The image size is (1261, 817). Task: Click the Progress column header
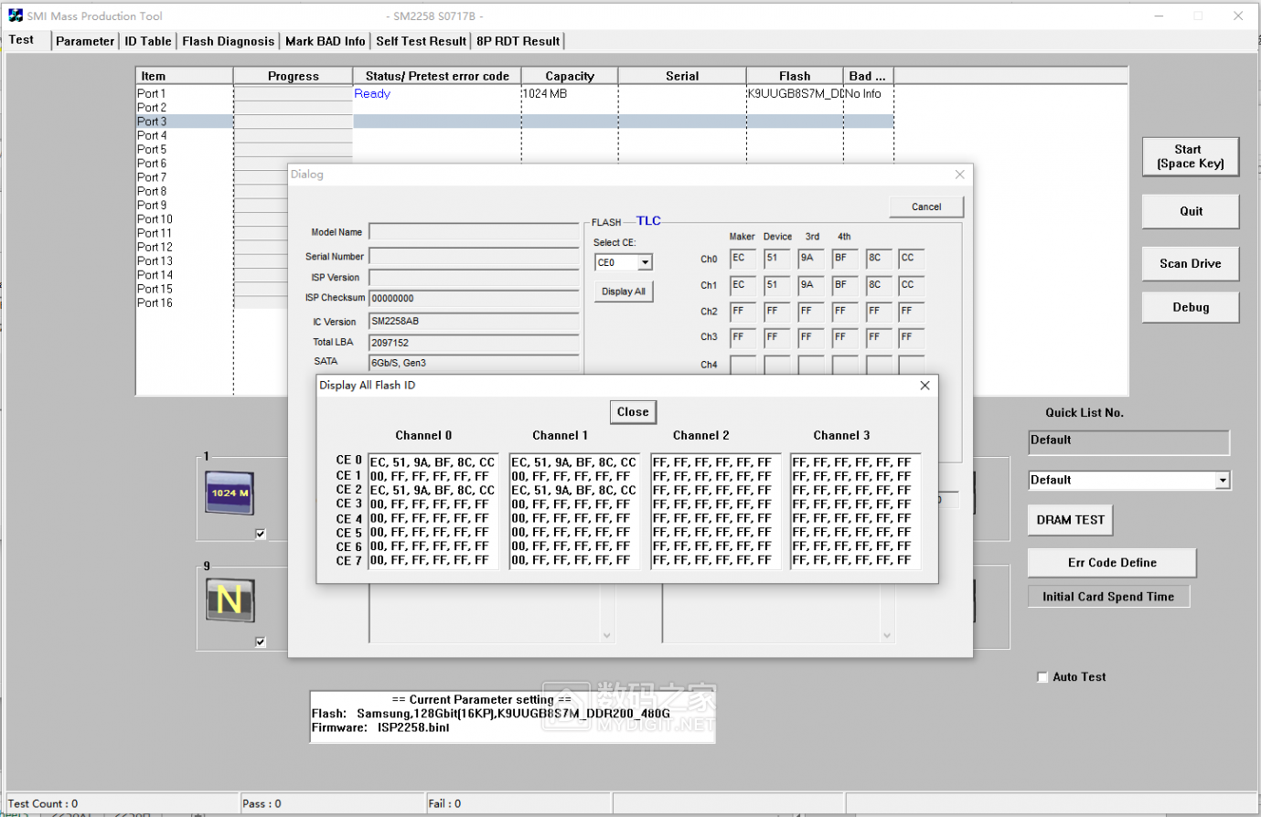(x=293, y=76)
